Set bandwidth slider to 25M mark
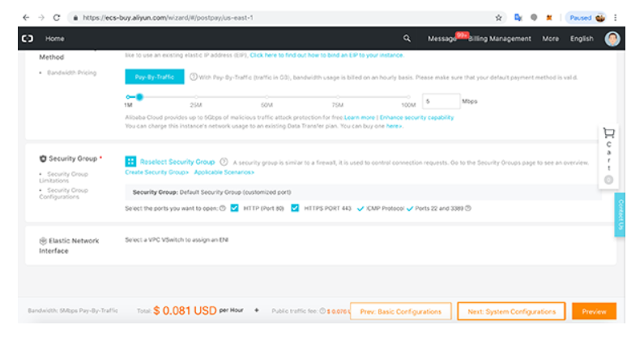The width and height of the screenshot is (644, 346). click(x=196, y=97)
